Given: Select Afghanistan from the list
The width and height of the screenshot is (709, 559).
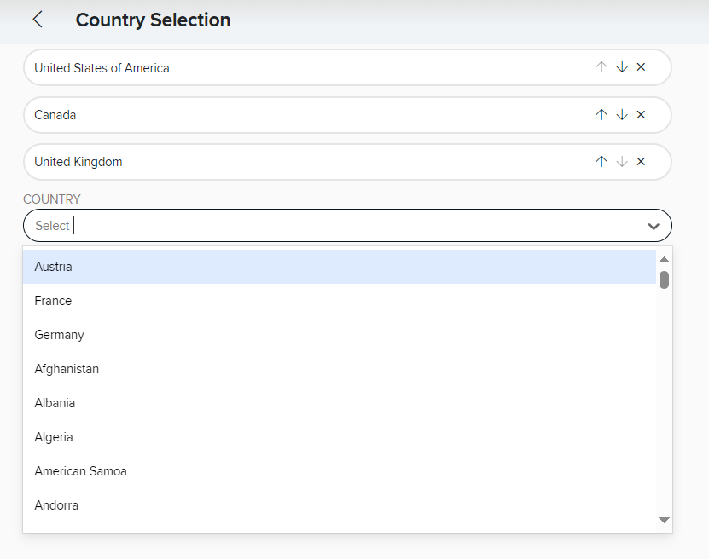Looking at the screenshot, I should coord(340,369).
